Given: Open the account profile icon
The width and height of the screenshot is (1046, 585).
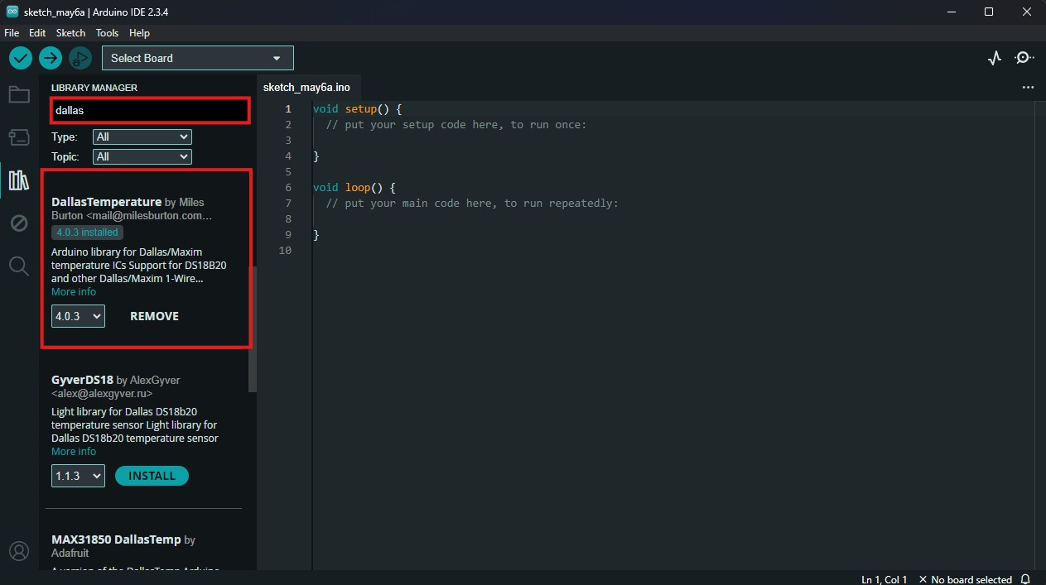Looking at the screenshot, I should click(x=19, y=551).
